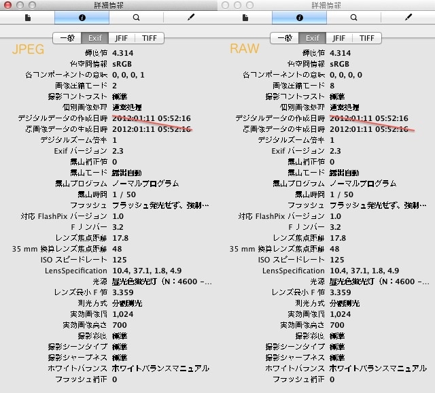Switch to the 一般 tab in RAW window
The height and width of the screenshot is (393, 435).
point(285,38)
